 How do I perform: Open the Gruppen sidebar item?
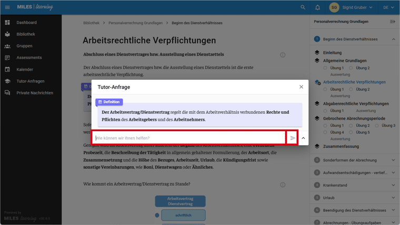(24, 46)
